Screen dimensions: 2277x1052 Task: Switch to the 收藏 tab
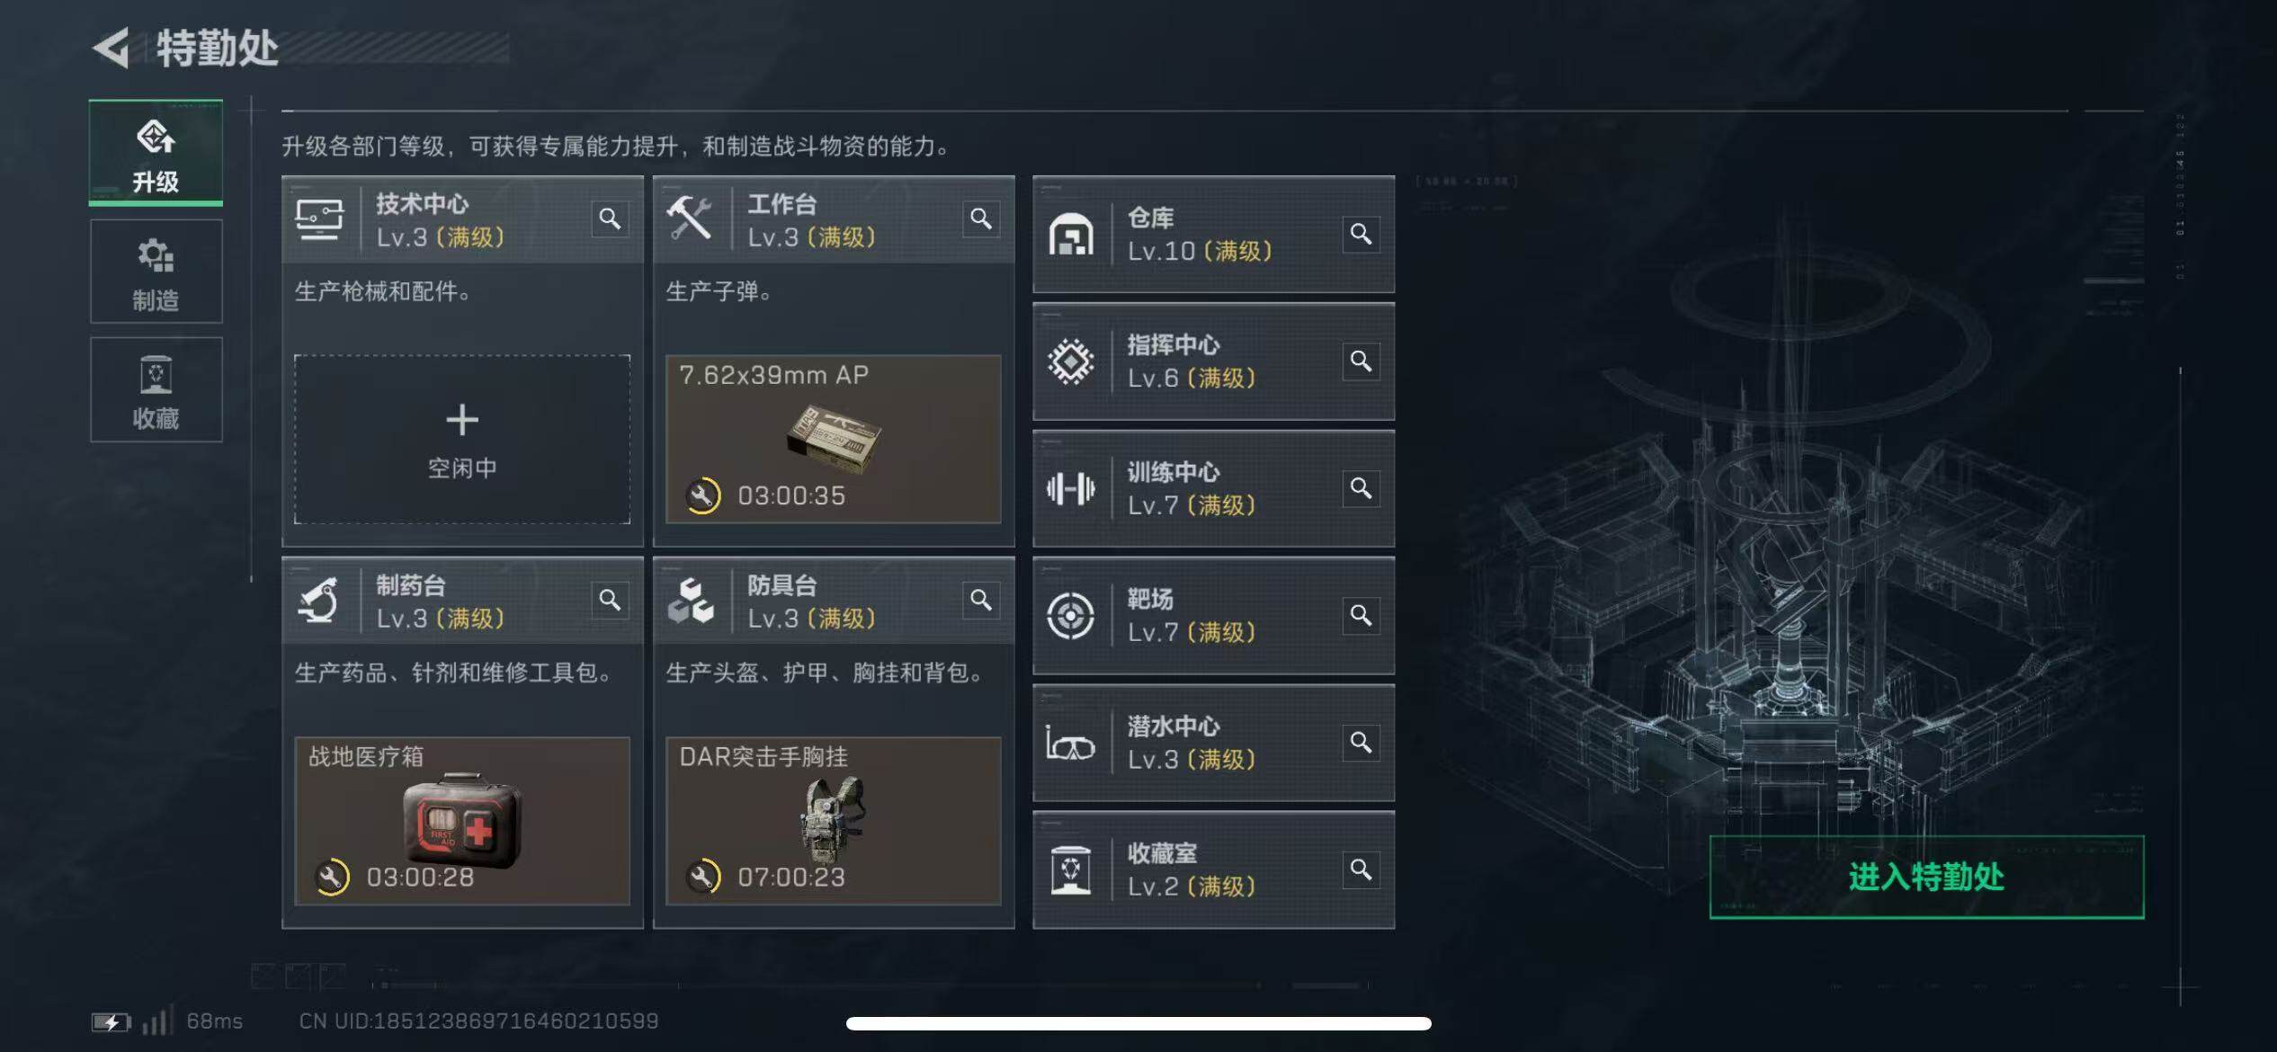pos(156,390)
